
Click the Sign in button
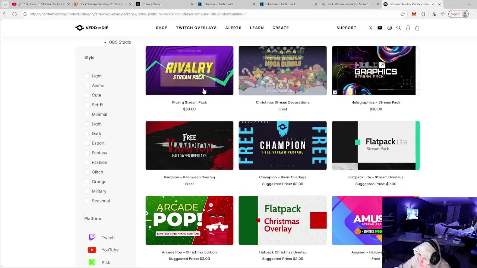tap(459, 14)
